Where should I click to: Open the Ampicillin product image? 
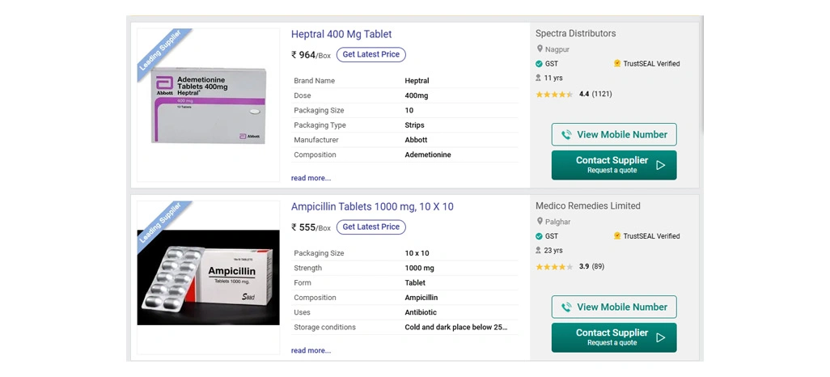click(x=209, y=277)
